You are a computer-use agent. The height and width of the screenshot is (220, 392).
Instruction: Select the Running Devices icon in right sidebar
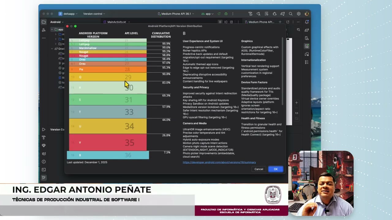[x=307, y=46]
